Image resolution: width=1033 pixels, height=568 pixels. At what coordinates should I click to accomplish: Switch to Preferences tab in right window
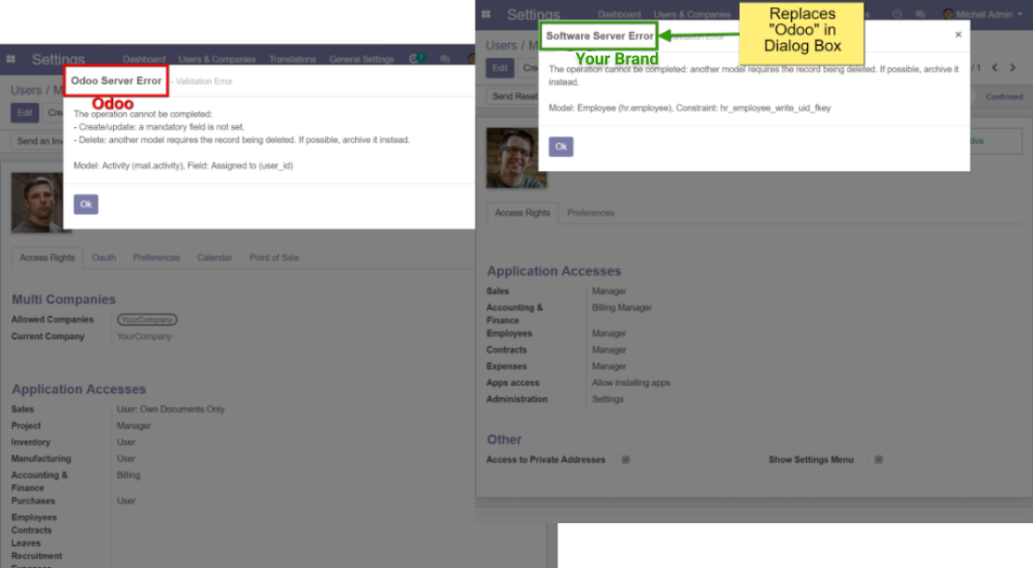(x=590, y=213)
